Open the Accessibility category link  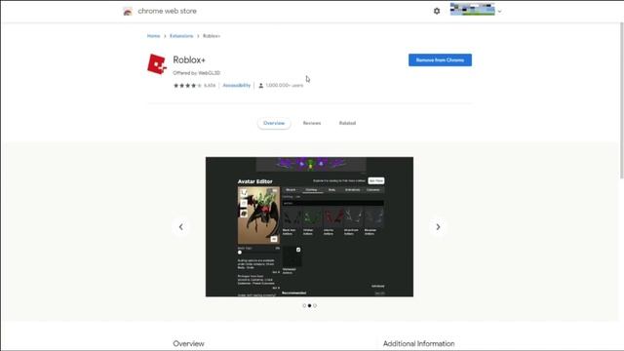pos(236,85)
